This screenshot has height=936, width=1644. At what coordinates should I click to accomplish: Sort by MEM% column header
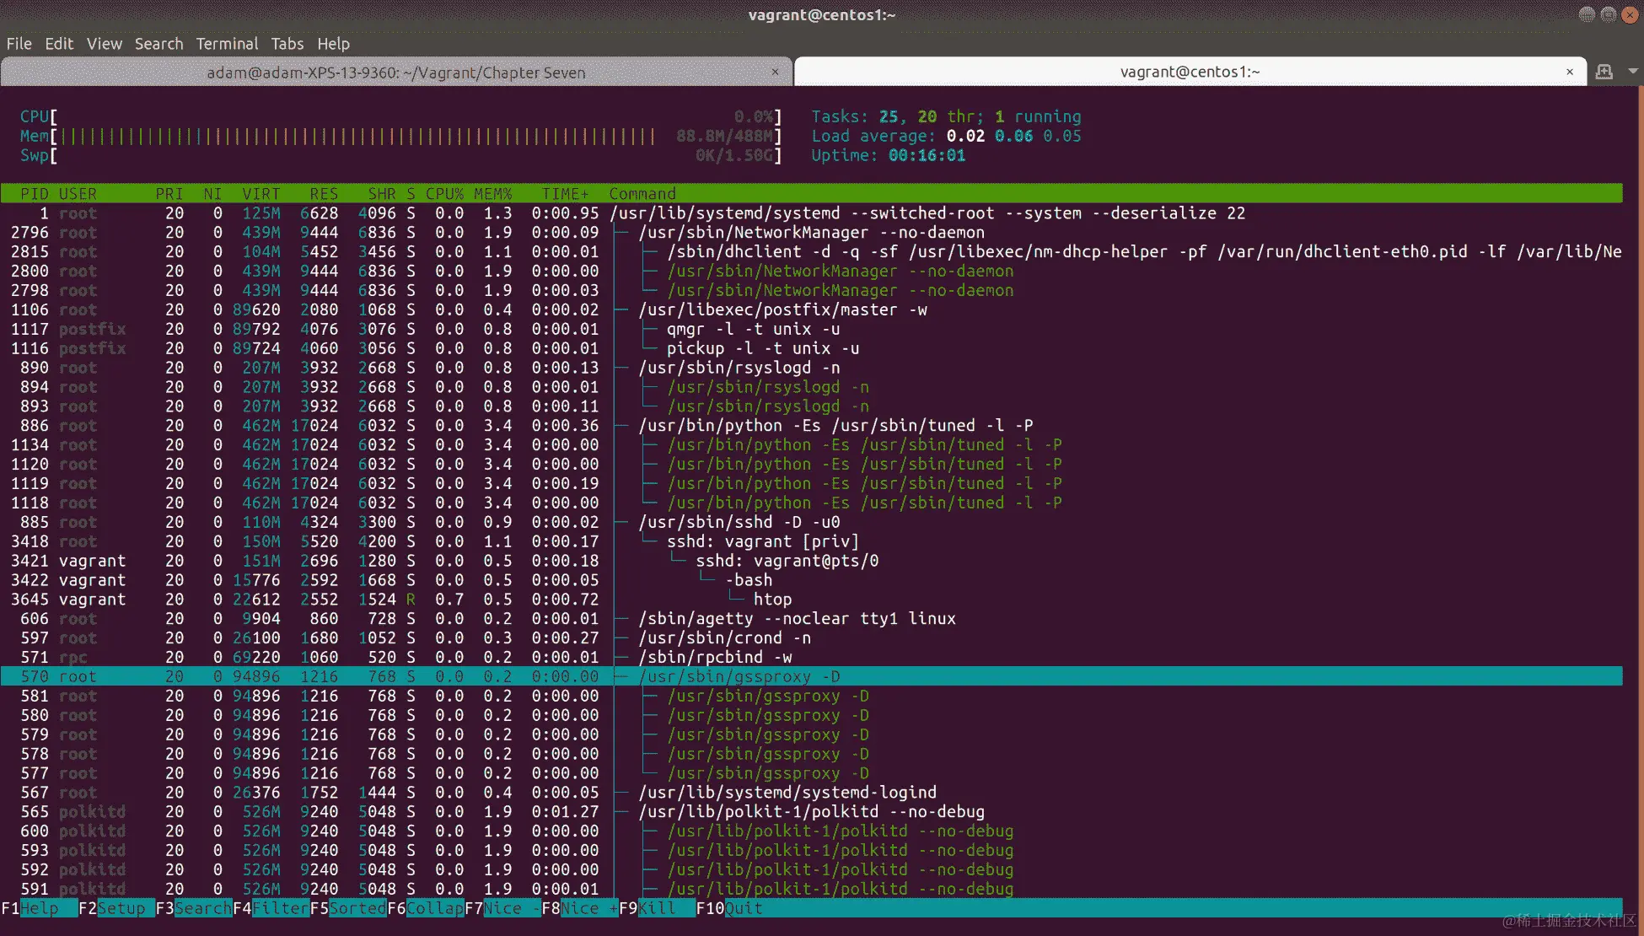[492, 194]
